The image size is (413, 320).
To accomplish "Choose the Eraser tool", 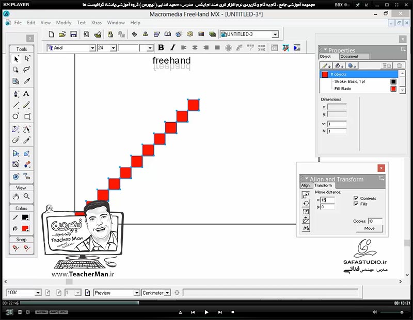I will click(15, 140).
